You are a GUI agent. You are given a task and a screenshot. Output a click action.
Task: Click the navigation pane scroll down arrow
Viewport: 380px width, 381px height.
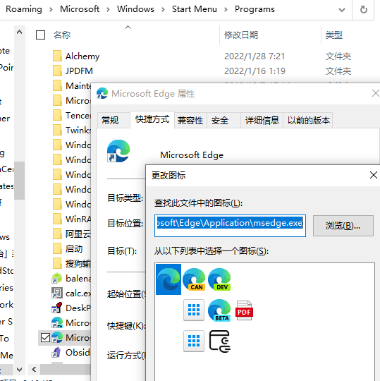tap(19, 370)
